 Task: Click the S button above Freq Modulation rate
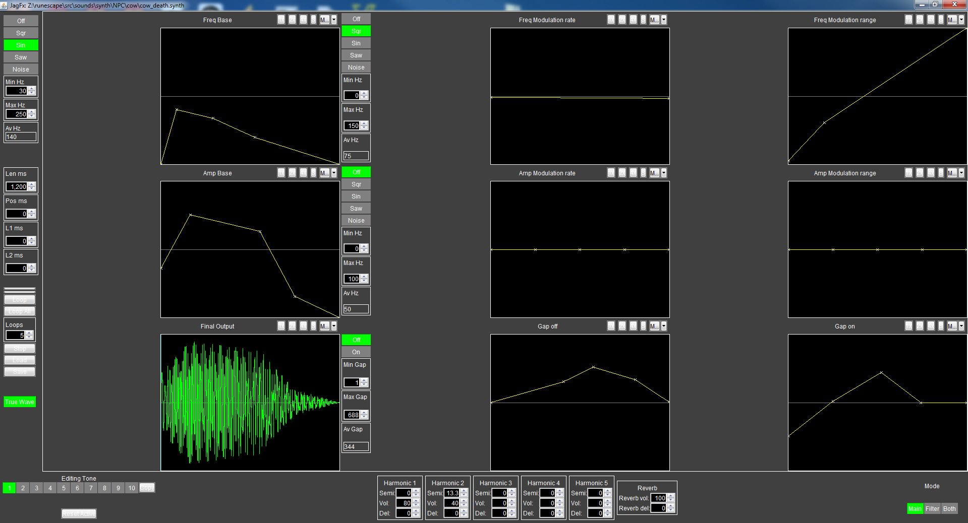click(643, 20)
